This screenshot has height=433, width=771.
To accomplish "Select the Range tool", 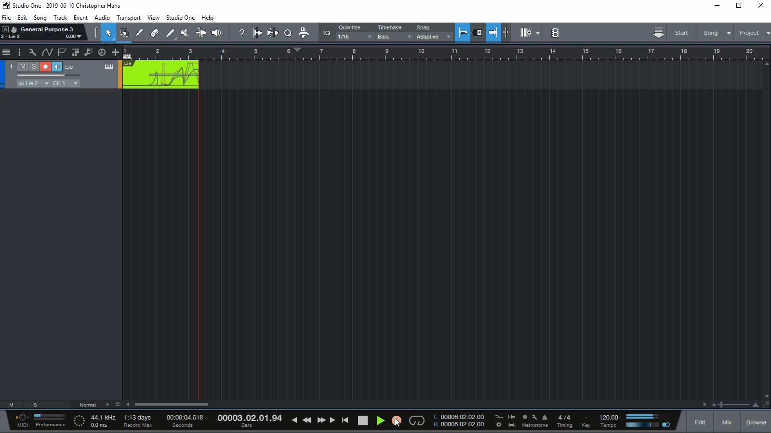I will pos(124,33).
